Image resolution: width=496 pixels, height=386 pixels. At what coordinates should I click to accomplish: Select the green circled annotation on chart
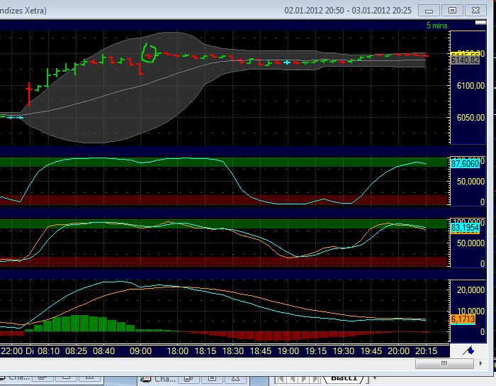150,53
